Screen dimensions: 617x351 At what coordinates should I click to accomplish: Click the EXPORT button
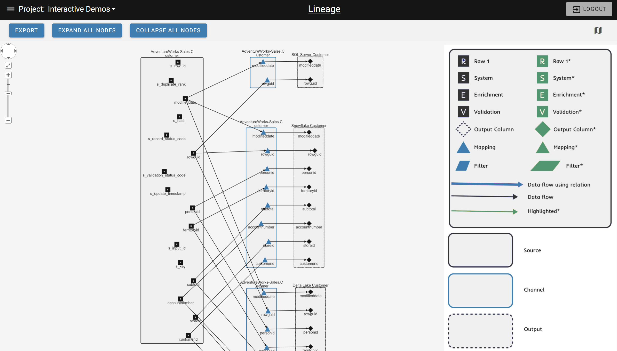pyautogui.click(x=27, y=30)
